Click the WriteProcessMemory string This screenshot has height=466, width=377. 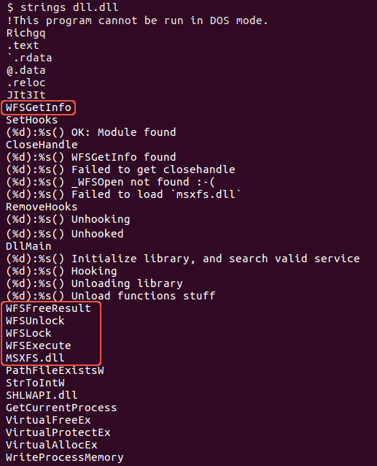tap(65, 458)
